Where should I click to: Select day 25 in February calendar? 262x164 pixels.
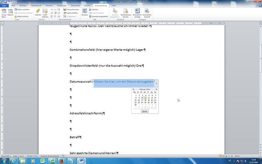145,102
